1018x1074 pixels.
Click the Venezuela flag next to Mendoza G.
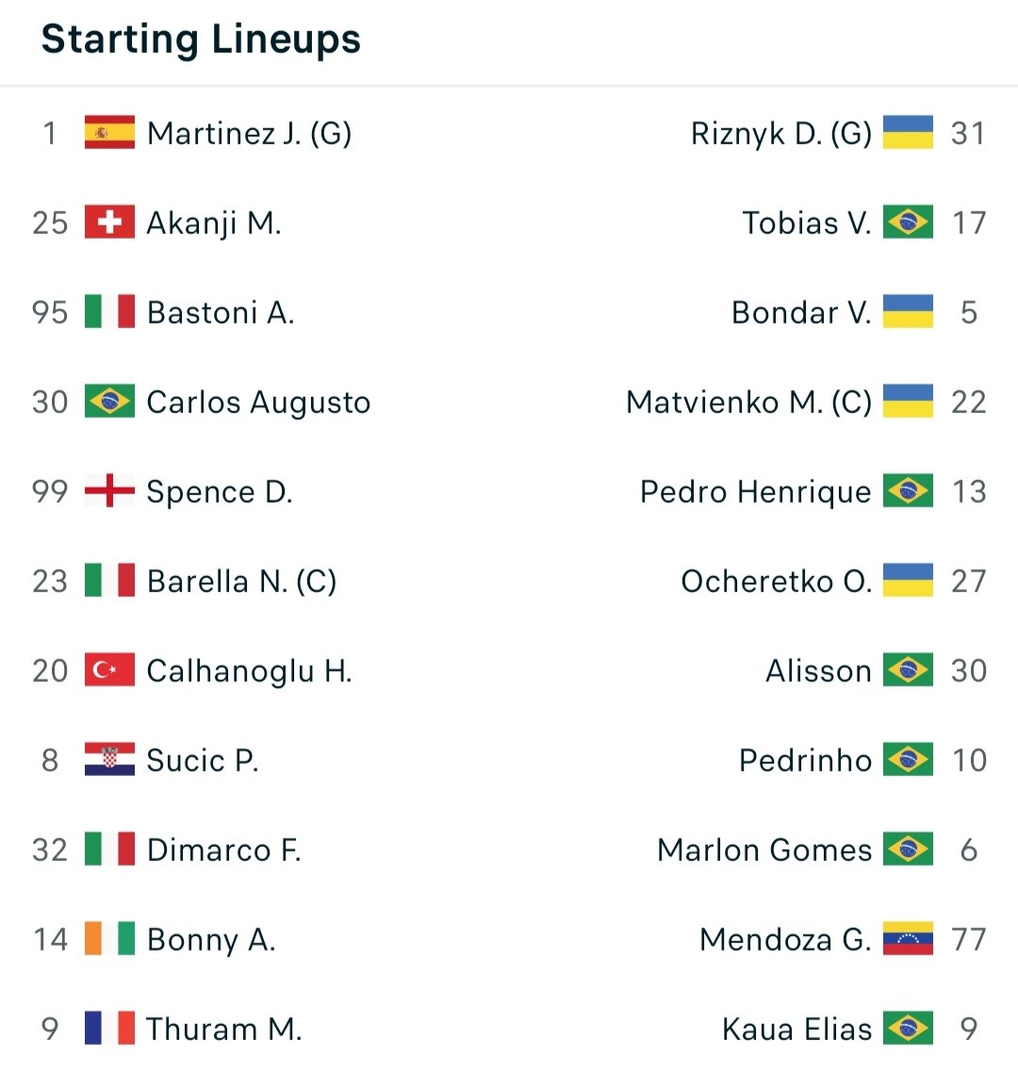tap(908, 938)
